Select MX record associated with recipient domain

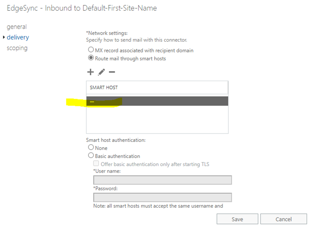point(91,50)
